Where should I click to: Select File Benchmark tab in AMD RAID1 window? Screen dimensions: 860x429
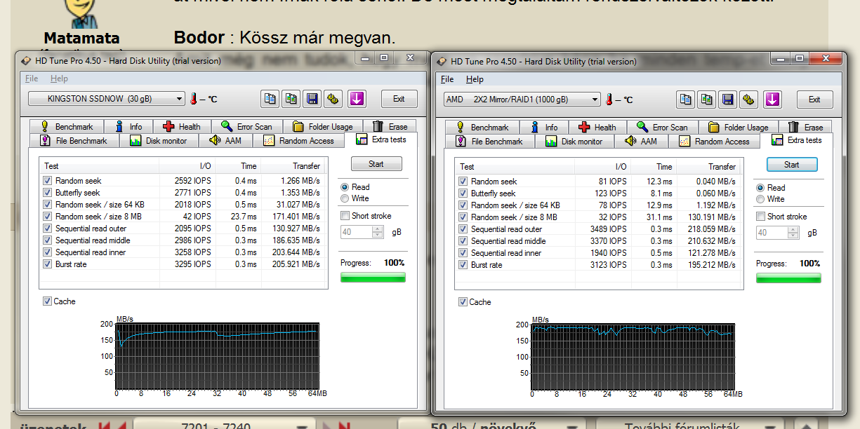(x=491, y=141)
